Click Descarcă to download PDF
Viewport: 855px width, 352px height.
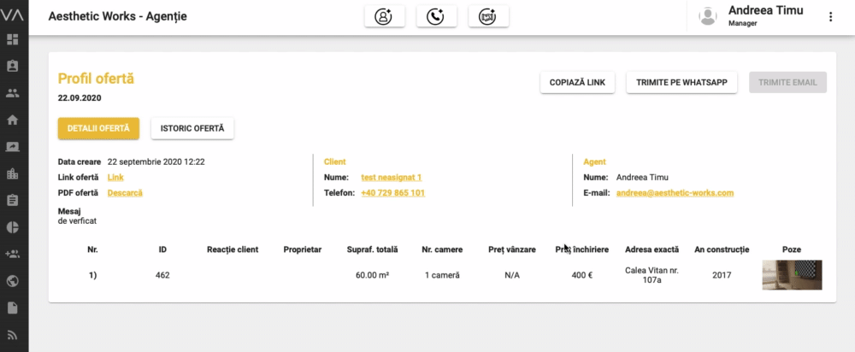coord(125,193)
